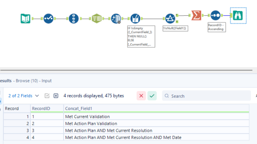
Task: Toggle the select-all fields checkbox icon
Action: coord(47,96)
